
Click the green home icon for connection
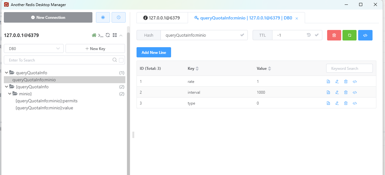tap(94, 35)
